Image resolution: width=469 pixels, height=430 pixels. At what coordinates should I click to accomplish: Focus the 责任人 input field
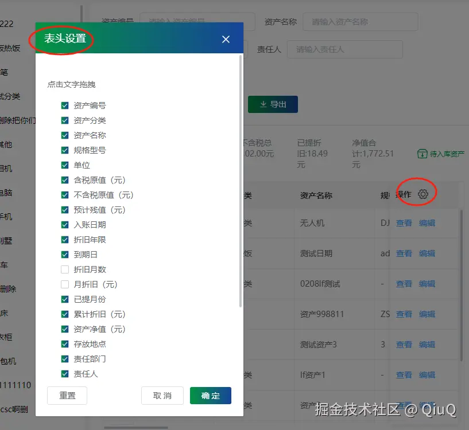(345, 49)
